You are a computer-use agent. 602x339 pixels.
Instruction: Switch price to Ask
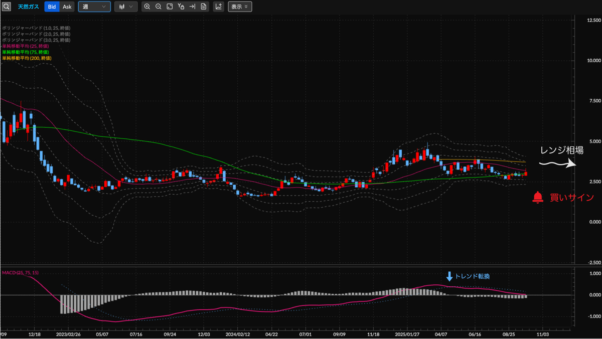(67, 7)
